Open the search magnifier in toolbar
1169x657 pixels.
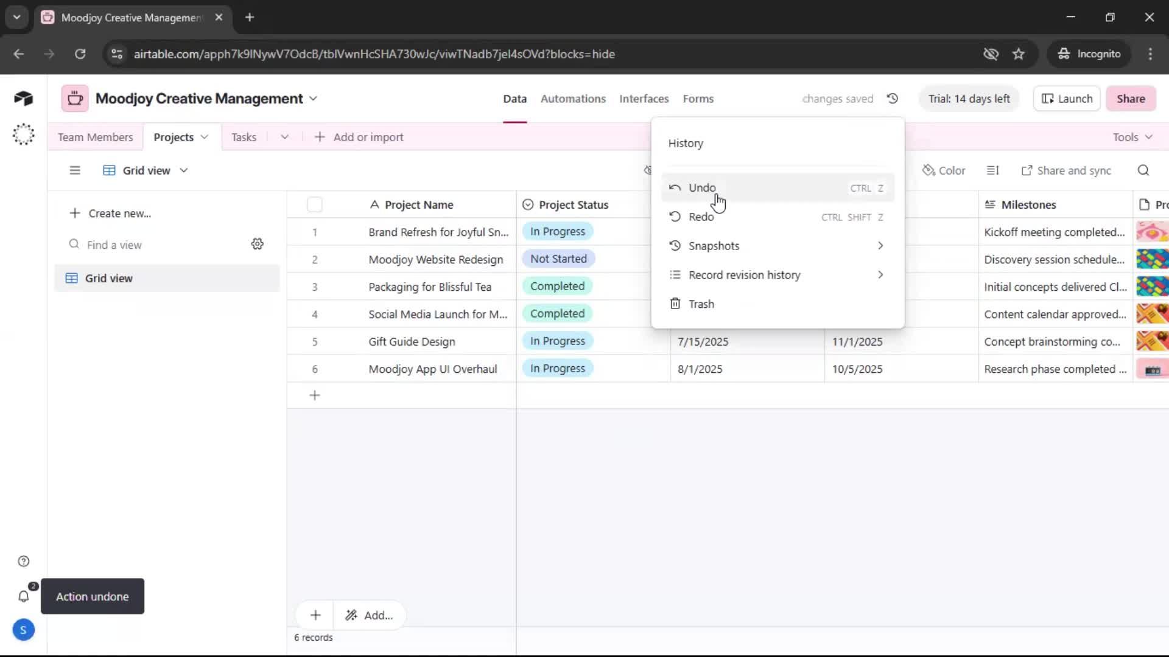pos(1143,170)
